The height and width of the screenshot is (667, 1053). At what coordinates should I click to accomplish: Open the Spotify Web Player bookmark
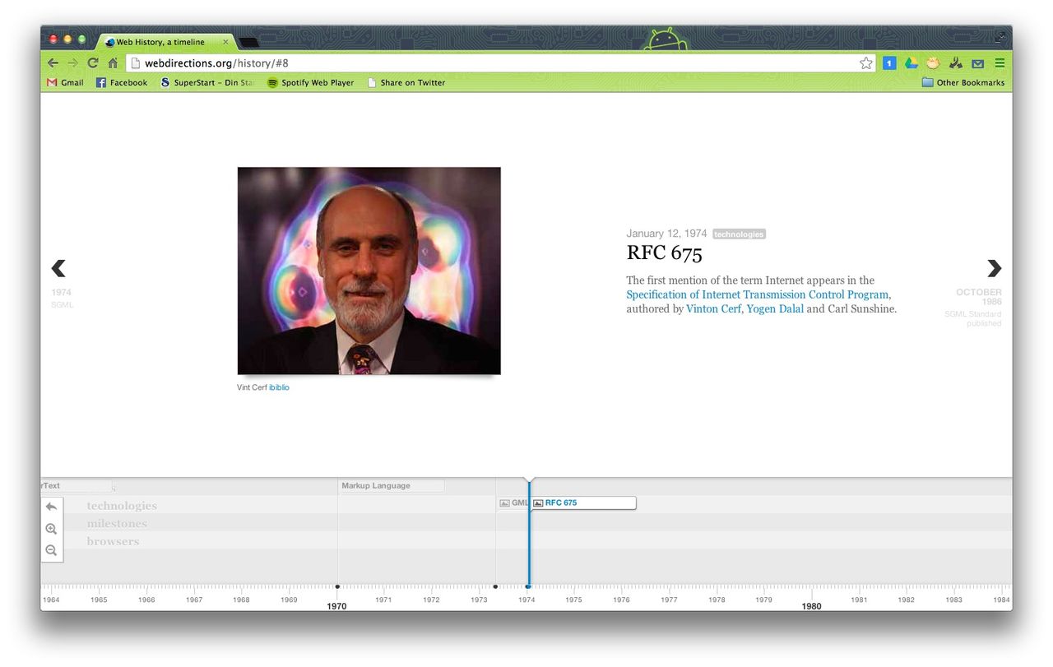click(x=310, y=82)
